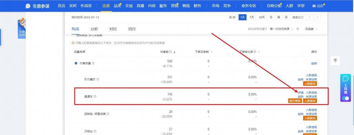Click help icon next to 品销宝-明星店铺
Image resolution: width=354 pixels, height=135 pixels.
click(x=108, y=114)
